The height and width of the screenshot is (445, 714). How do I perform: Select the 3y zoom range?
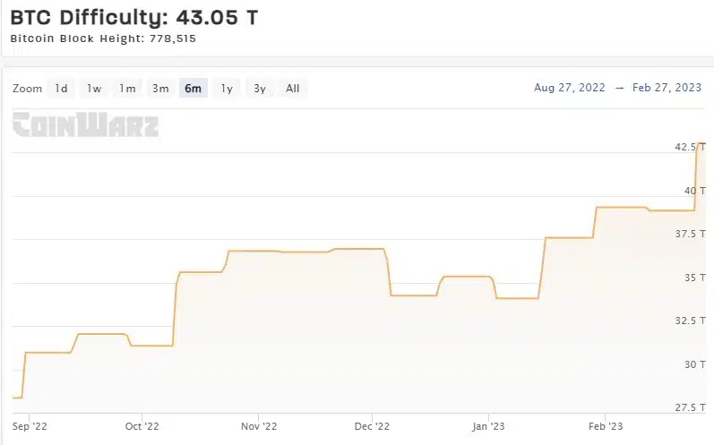click(x=260, y=89)
